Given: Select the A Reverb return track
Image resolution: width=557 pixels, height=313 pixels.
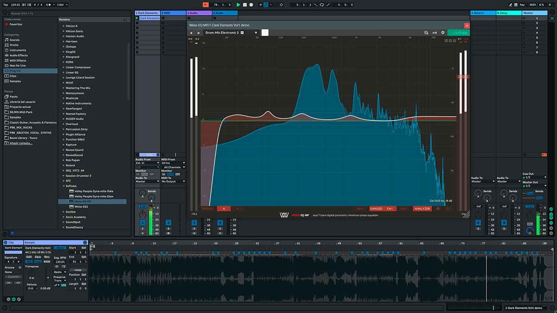Looking at the screenshot, I should [x=483, y=13].
